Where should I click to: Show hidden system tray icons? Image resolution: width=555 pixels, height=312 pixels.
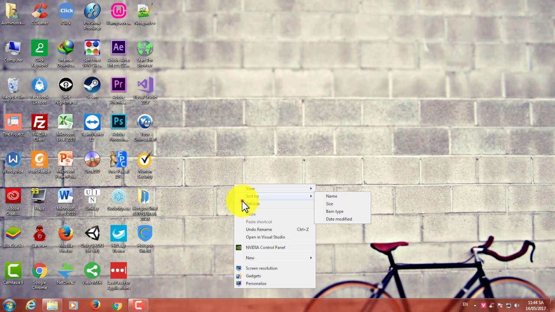pos(475,305)
